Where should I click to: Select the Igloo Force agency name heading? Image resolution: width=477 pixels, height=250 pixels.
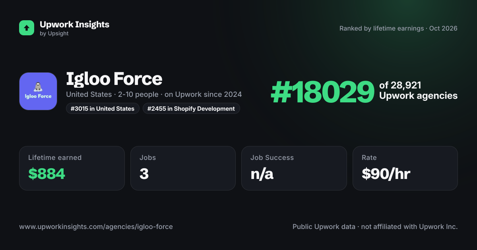114,79
